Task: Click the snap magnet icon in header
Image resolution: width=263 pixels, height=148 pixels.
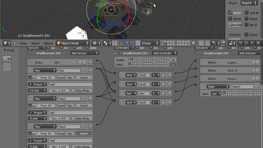Action: coord(208,43)
